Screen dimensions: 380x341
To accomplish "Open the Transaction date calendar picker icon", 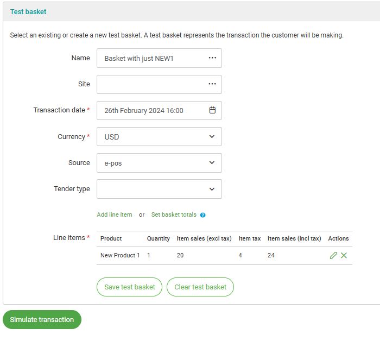I will 212,110.
